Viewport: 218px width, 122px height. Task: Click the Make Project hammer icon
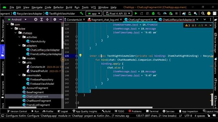coord(81,14)
